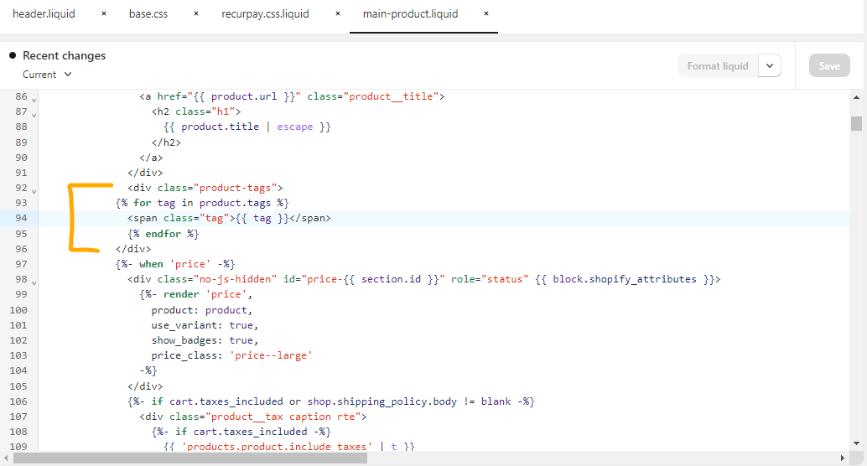Collapse code fold at line 87

[x=34, y=115]
